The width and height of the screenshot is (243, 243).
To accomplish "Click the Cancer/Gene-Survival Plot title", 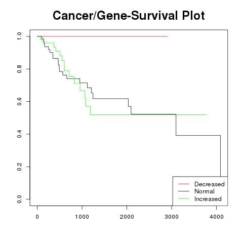I will tap(129, 16).
